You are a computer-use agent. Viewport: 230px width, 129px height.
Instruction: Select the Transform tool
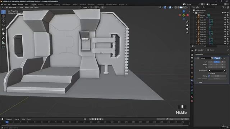[x=3, y=33]
